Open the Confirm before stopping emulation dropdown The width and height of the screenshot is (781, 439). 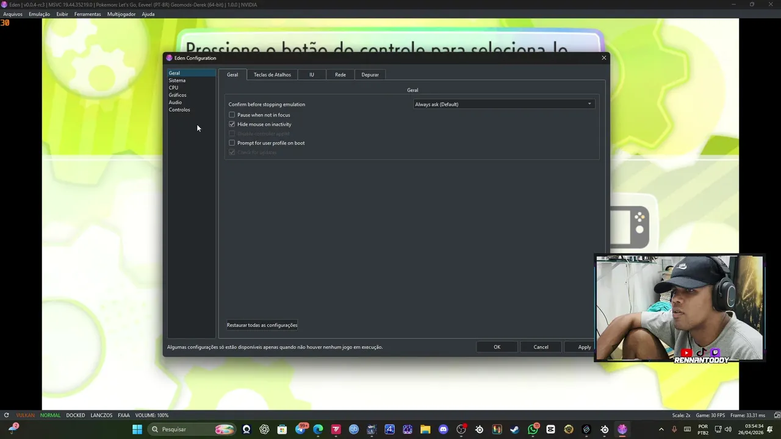point(504,104)
